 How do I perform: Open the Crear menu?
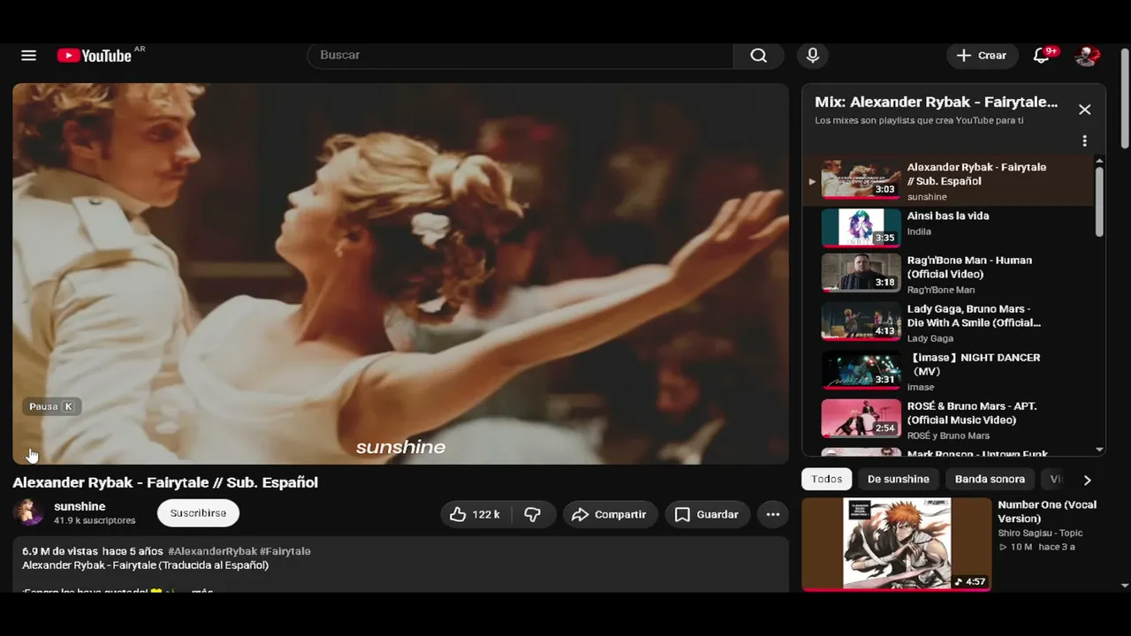(x=981, y=56)
